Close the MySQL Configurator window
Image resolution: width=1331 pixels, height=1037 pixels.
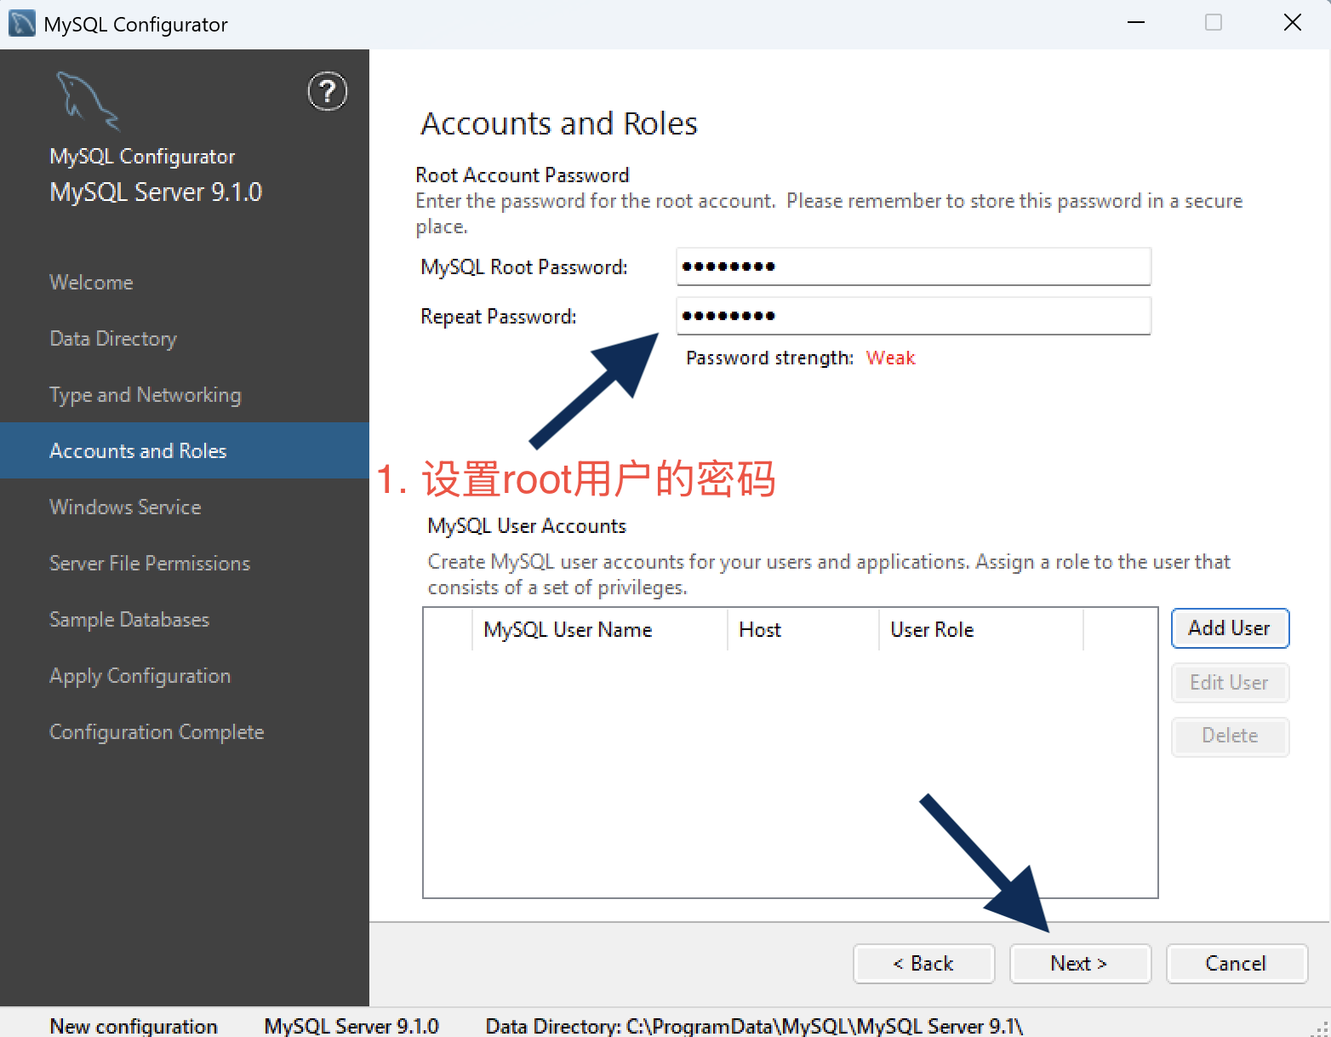coord(1293,23)
